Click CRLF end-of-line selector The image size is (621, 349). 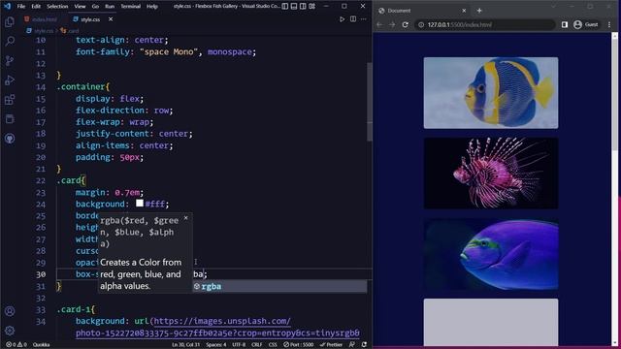(x=256, y=345)
